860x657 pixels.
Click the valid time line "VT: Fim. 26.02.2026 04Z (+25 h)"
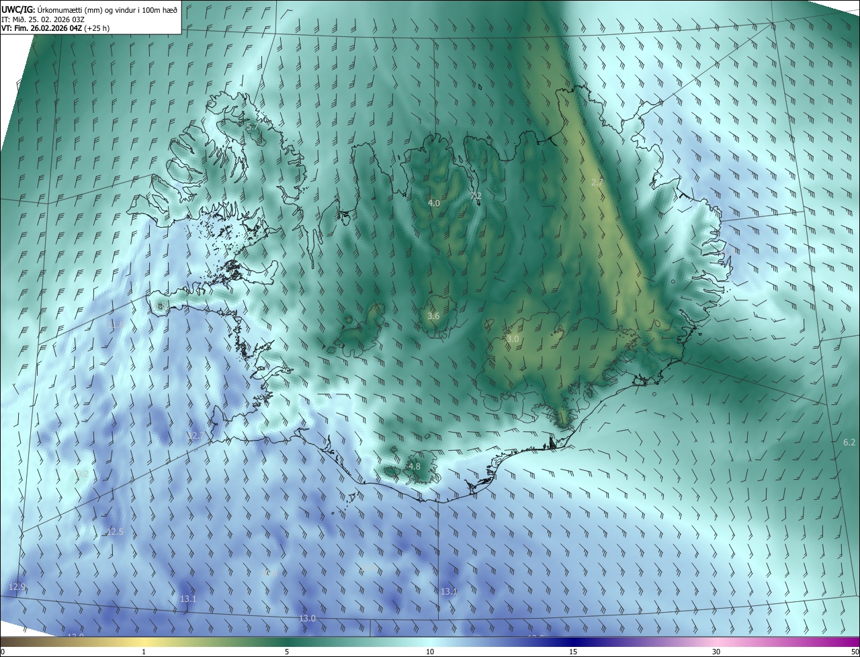tap(56, 28)
